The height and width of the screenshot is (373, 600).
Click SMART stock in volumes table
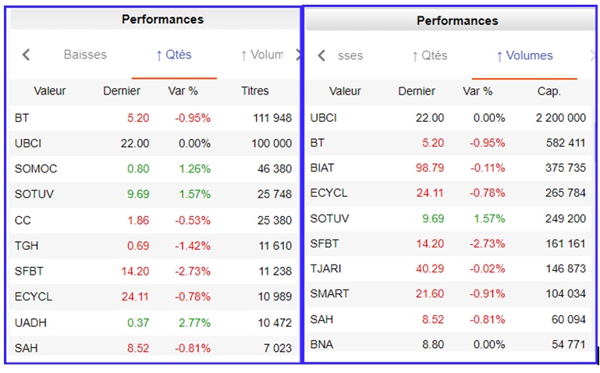click(329, 293)
